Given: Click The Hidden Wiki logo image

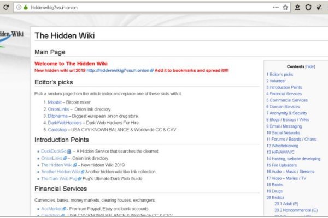Looking at the screenshot, I should coord(12,39).
